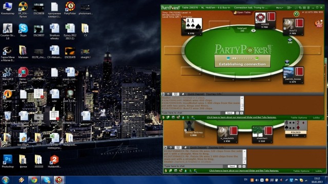Expand the arrow on the 4 770 stack seat
This screenshot has width=328, height=184.
[200, 34]
